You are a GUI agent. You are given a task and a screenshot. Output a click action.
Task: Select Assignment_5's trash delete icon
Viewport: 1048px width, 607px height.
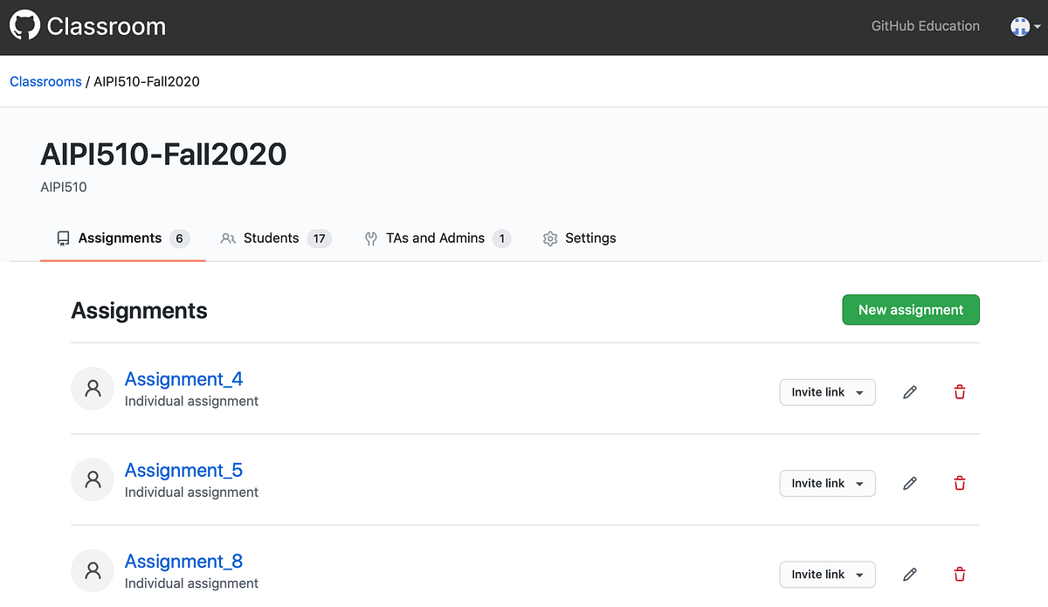click(959, 483)
